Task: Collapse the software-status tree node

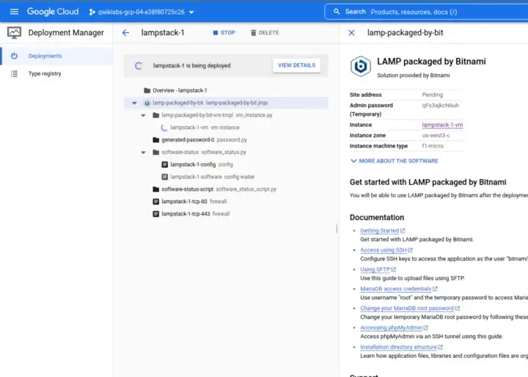Action: 143,153
